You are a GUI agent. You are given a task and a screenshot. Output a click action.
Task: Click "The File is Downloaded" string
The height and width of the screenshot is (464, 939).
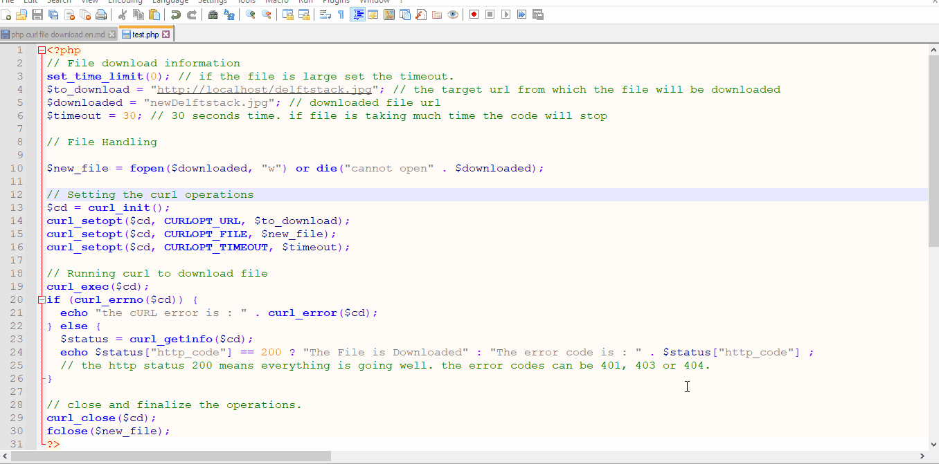[x=386, y=352]
